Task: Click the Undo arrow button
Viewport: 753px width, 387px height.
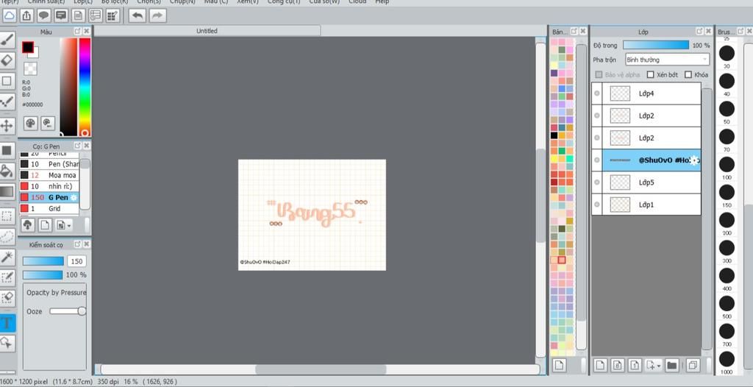Action: tap(138, 16)
